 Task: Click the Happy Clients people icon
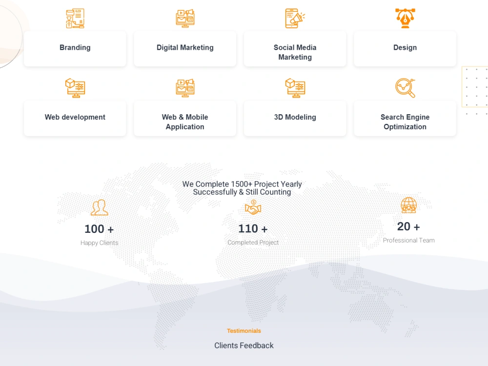(99, 207)
